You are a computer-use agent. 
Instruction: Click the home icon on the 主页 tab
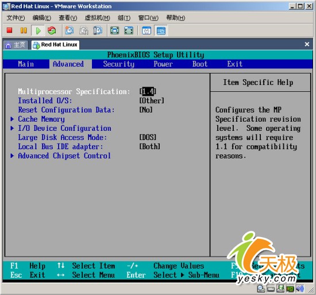coord(8,45)
